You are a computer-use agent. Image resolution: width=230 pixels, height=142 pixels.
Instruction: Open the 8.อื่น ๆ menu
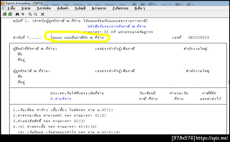(x=140, y=8)
